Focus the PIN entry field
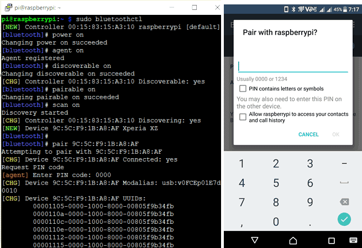Viewport: 362px width, 248px height. (293, 67)
